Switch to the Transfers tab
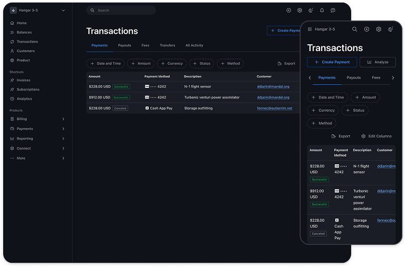Viewport: 406px width, 267px height. point(167,45)
